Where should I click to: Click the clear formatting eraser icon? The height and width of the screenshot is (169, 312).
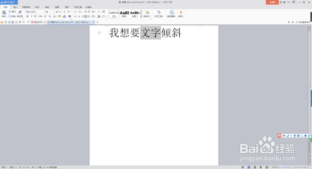(64, 12)
